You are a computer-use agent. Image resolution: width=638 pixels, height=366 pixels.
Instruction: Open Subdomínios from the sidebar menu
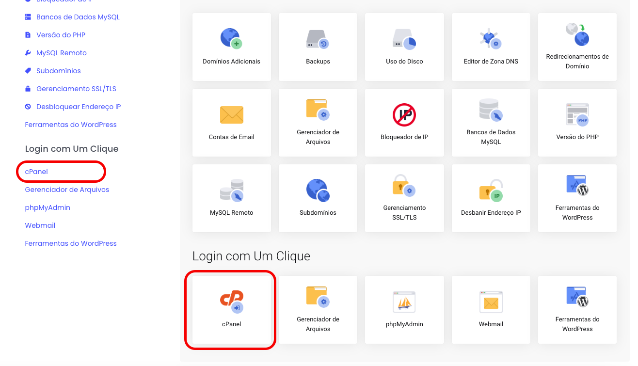58,71
